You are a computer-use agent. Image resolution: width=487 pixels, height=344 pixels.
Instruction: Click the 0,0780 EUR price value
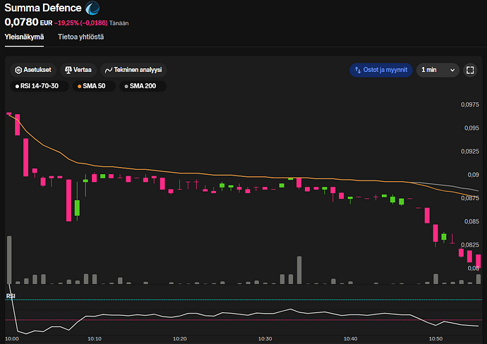pos(28,23)
